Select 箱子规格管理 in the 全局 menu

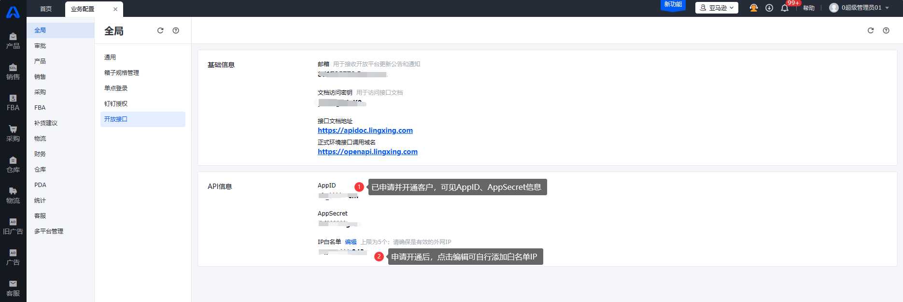tap(122, 73)
